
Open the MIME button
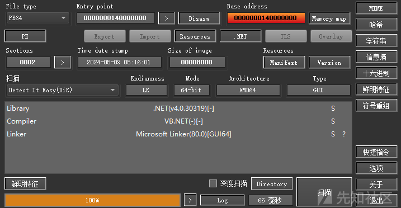(x=376, y=8)
